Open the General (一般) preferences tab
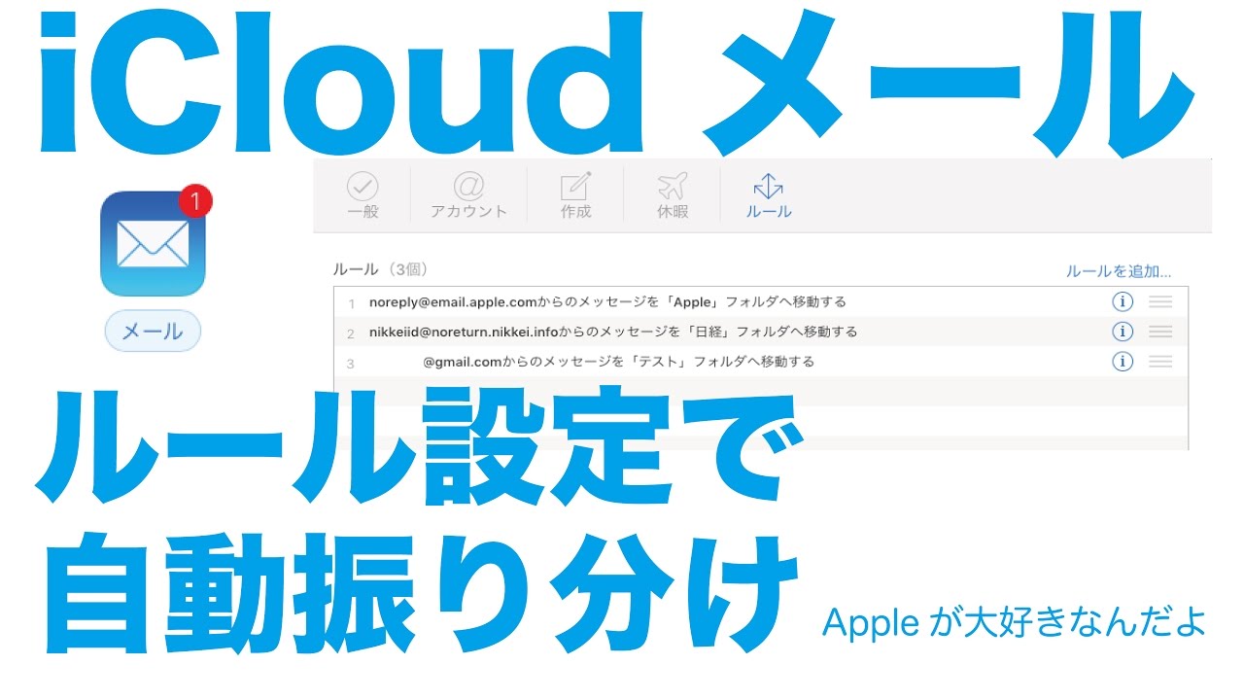Viewport: 1244px width, 700px height. (x=363, y=195)
